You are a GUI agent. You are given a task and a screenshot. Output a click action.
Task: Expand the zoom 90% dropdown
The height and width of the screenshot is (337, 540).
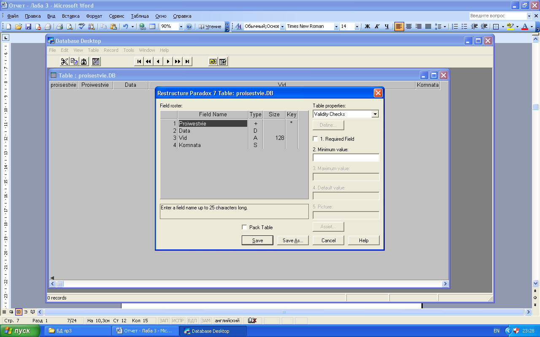tap(181, 27)
